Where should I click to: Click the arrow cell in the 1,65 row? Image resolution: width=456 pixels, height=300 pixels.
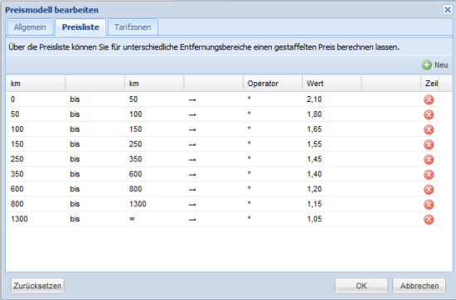click(213, 129)
